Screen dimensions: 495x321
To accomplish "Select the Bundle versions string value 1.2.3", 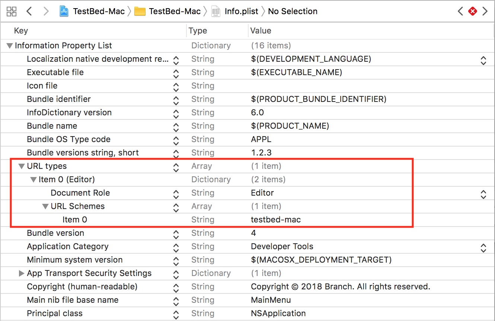I will (x=262, y=153).
